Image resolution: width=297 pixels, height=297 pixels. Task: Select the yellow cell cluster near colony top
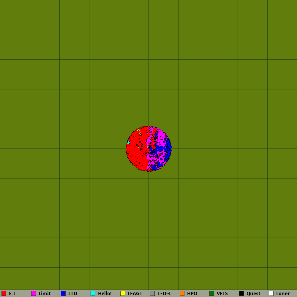(x=138, y=130)
